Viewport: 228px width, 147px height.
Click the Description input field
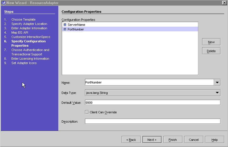(153, 121)
